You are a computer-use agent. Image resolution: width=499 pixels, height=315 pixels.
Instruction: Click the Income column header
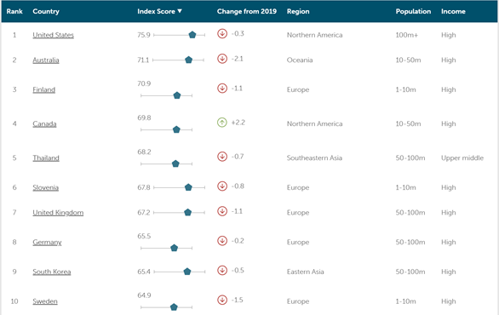pyautogui.click(x=453, y=11)
